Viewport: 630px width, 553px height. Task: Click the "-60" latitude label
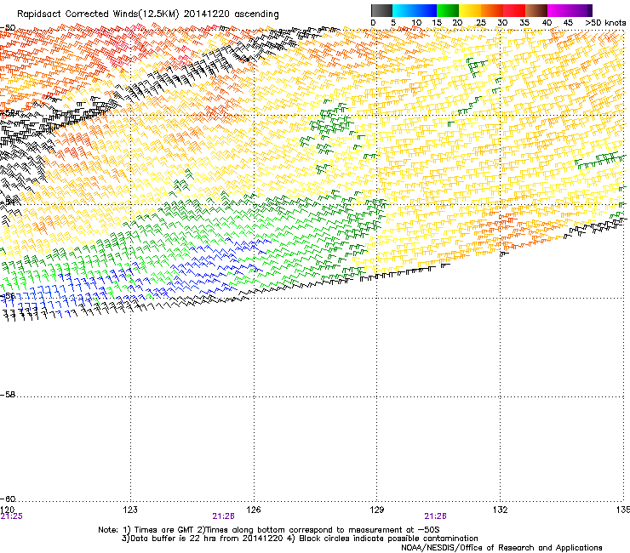pos(8,499)
